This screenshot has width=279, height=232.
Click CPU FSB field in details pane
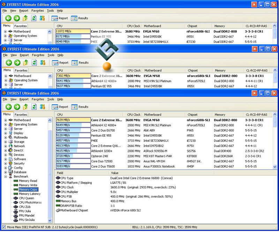[x=66, y=196]
